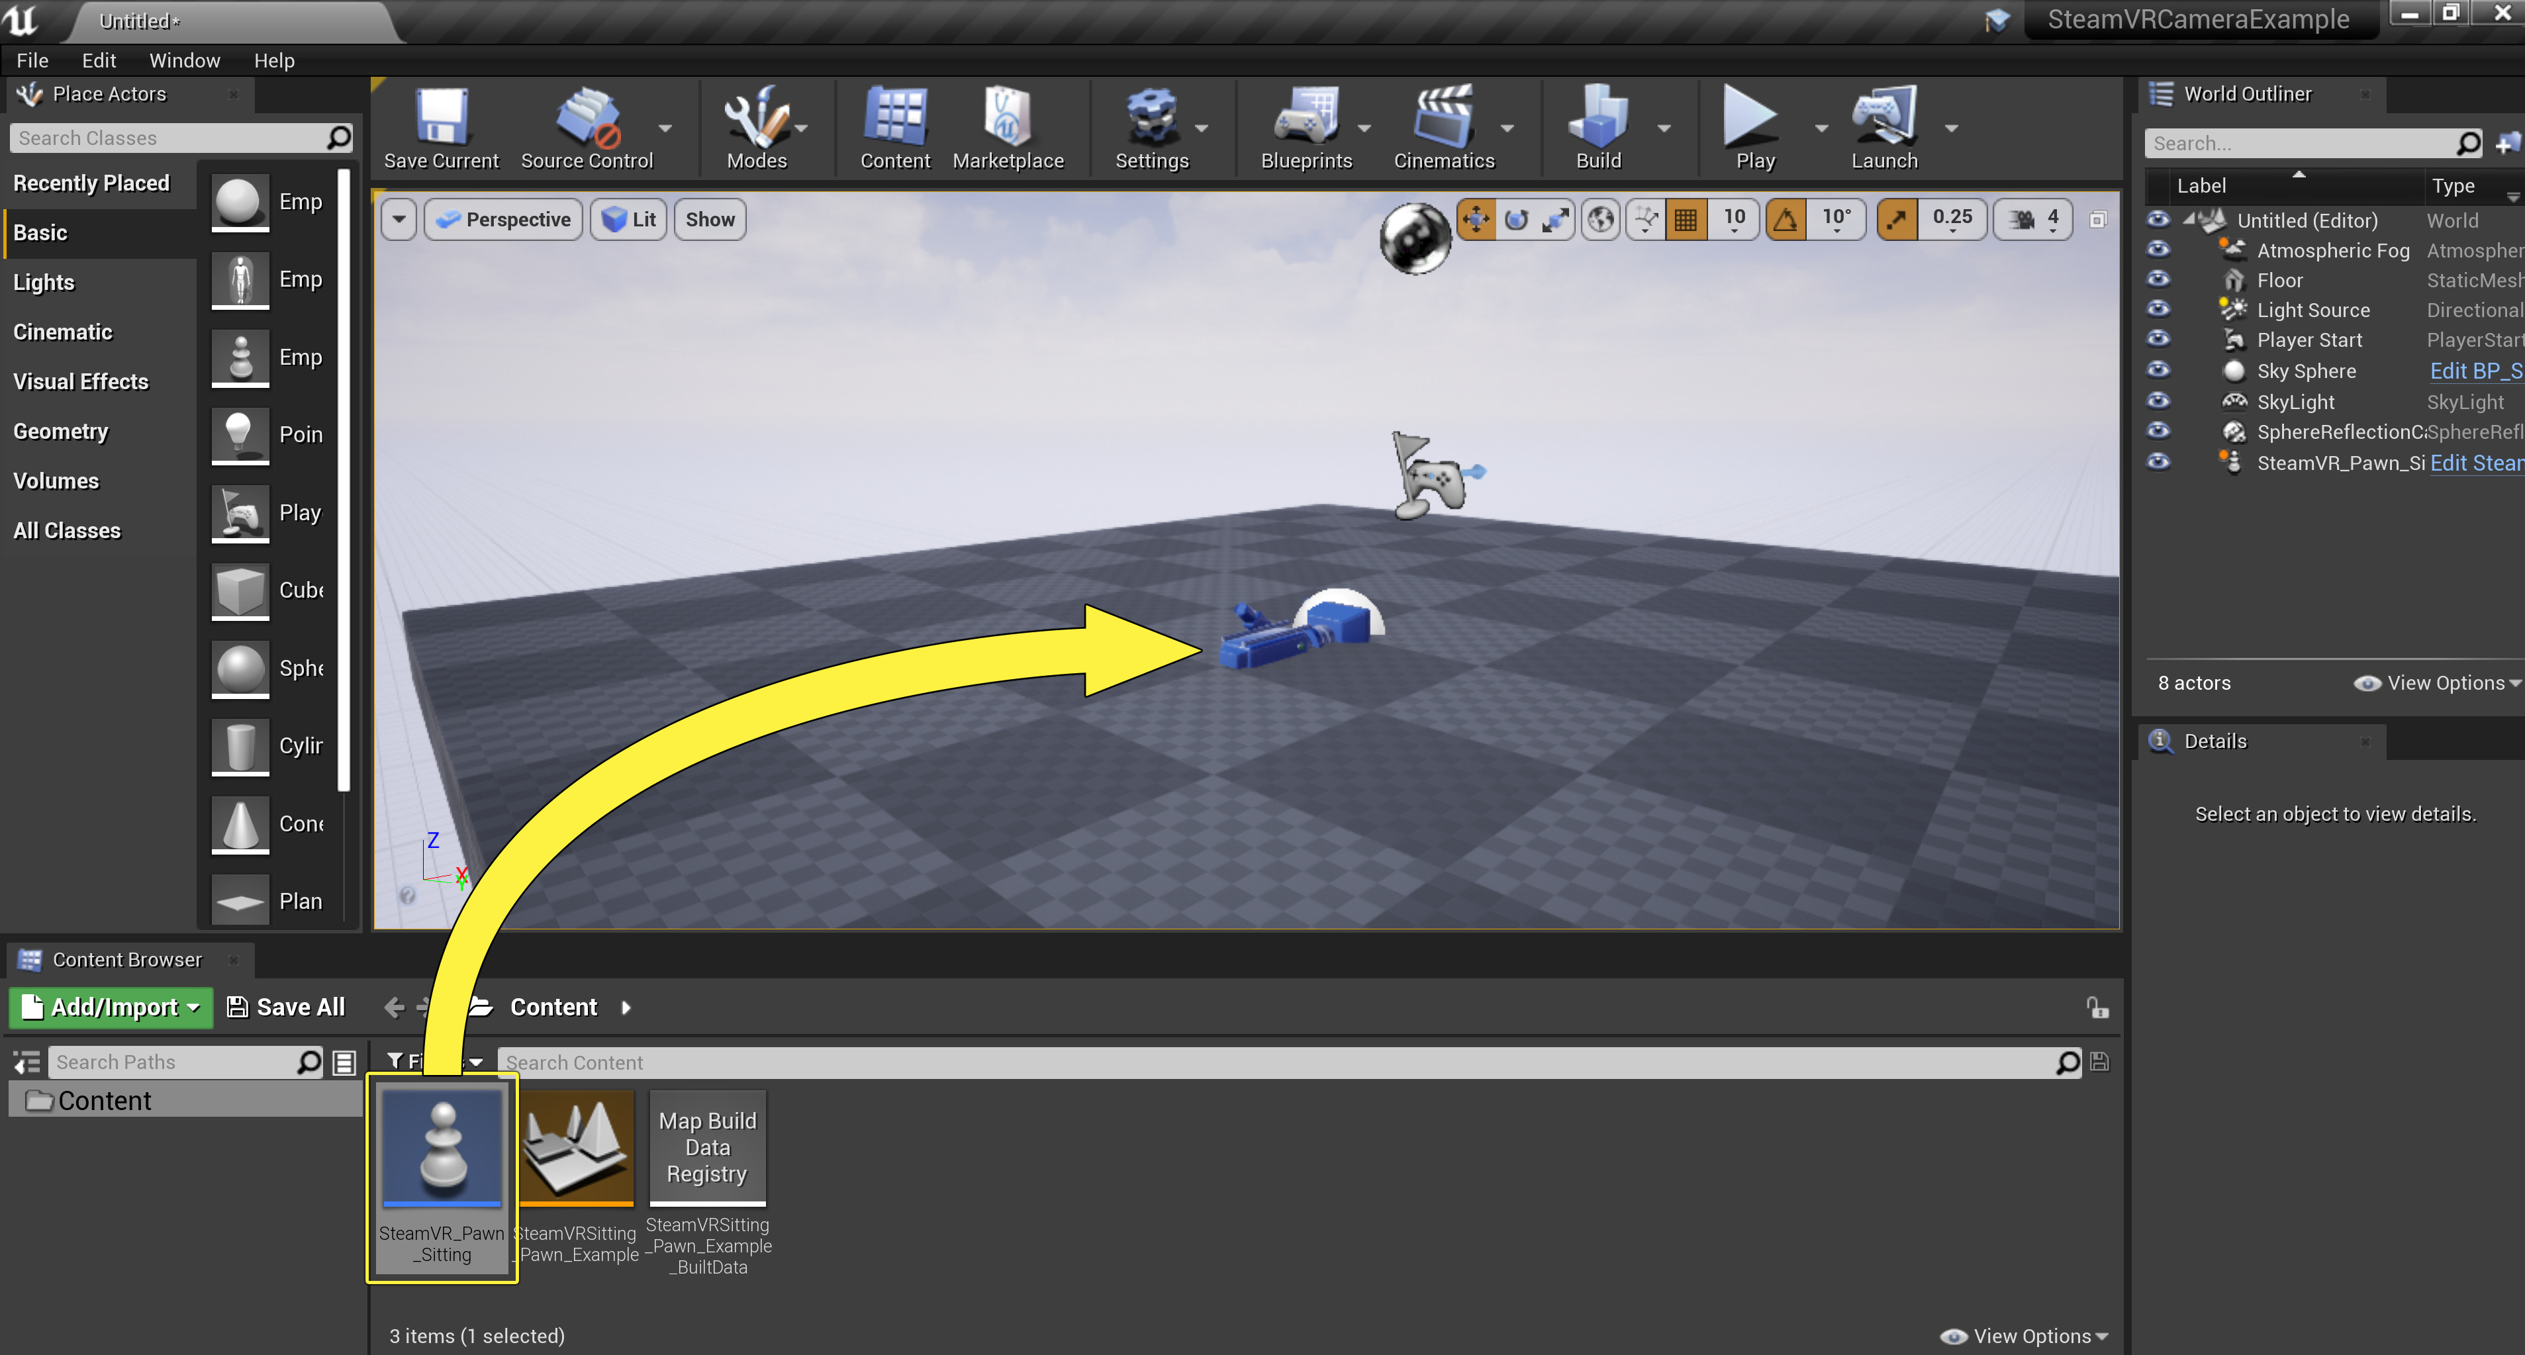The image size is (2525, 1355).
Task: Toggle Player Start visibility eye icon
Action: [2160, 340]
